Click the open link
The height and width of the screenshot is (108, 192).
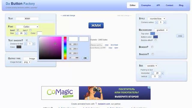pos(116,48)
